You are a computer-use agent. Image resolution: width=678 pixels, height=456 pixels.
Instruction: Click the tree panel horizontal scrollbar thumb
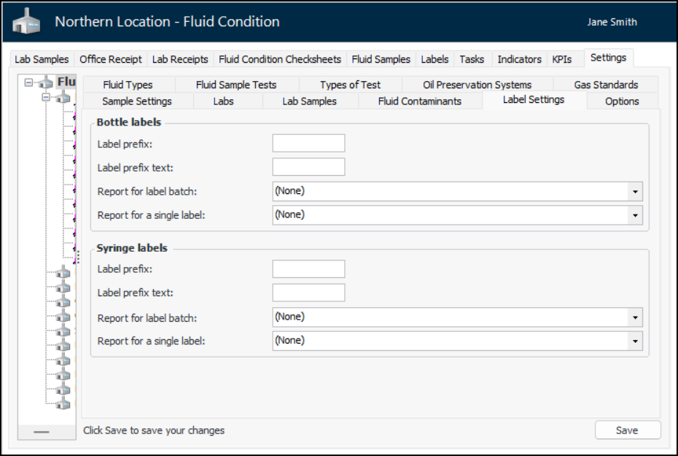42,432
